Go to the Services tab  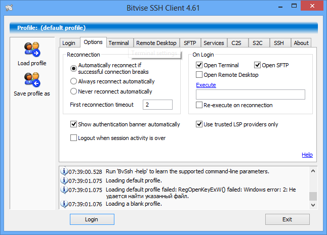(214, 43)
